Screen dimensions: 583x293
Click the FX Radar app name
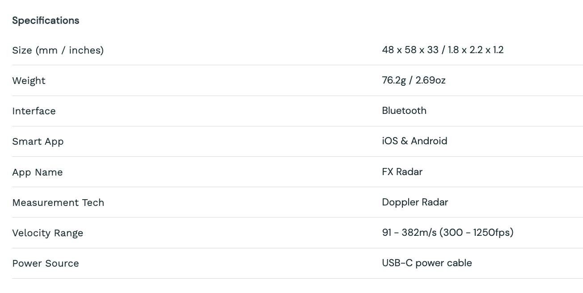[402, 172]
